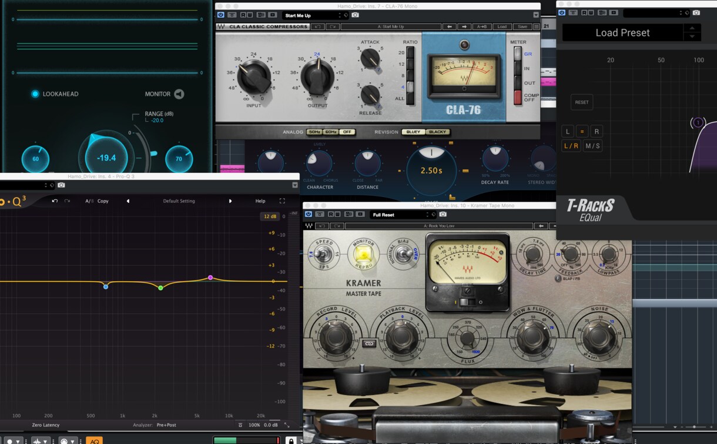This screenshot has height=444, width=717.
Task: Open the Kramer Tape 'Full Reset' preset dropdown
Action: [403, 215]
